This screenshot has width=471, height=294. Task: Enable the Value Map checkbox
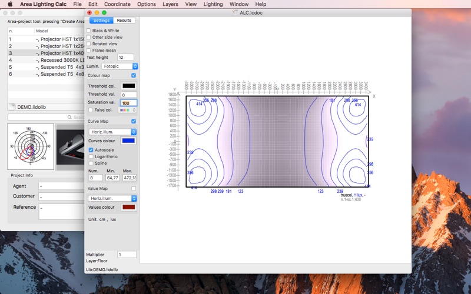(x=134, y=188)
